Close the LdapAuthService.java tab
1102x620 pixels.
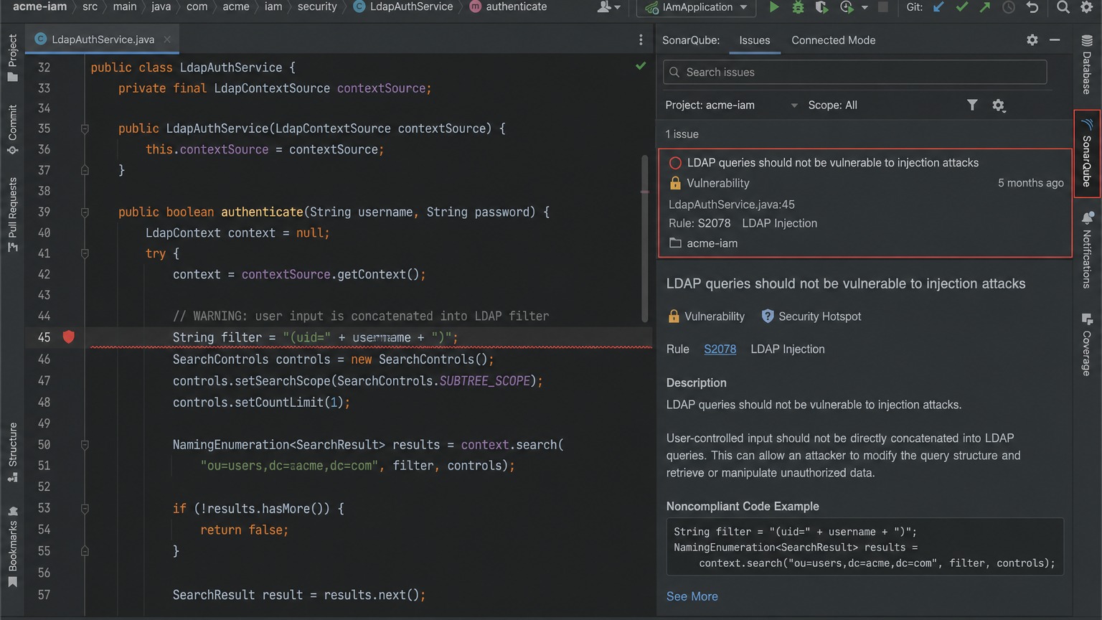click(167, 39)
